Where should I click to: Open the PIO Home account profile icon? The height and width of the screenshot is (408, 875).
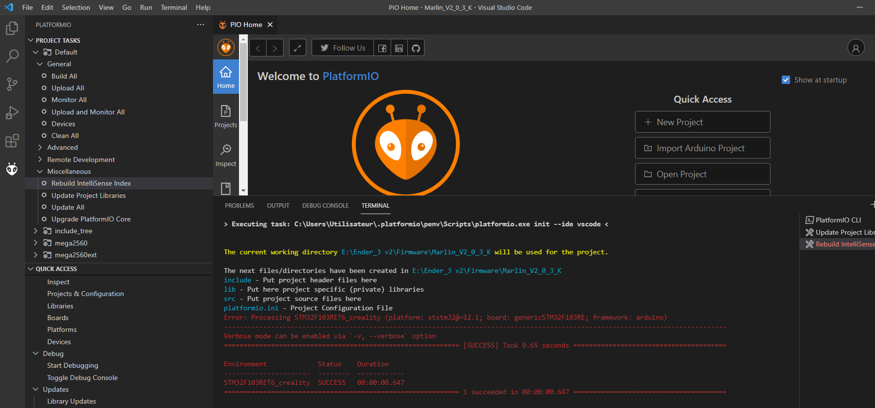(856, 48)
